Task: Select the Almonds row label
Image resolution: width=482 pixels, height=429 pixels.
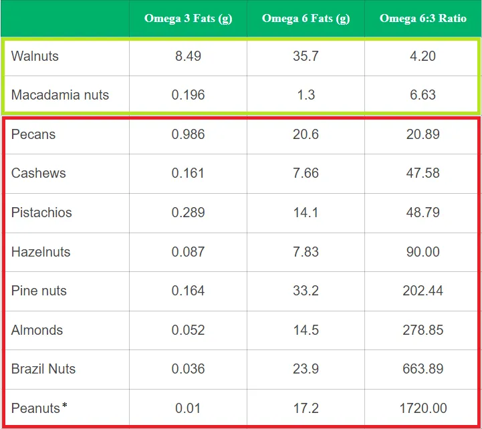Action: point(37,330)
